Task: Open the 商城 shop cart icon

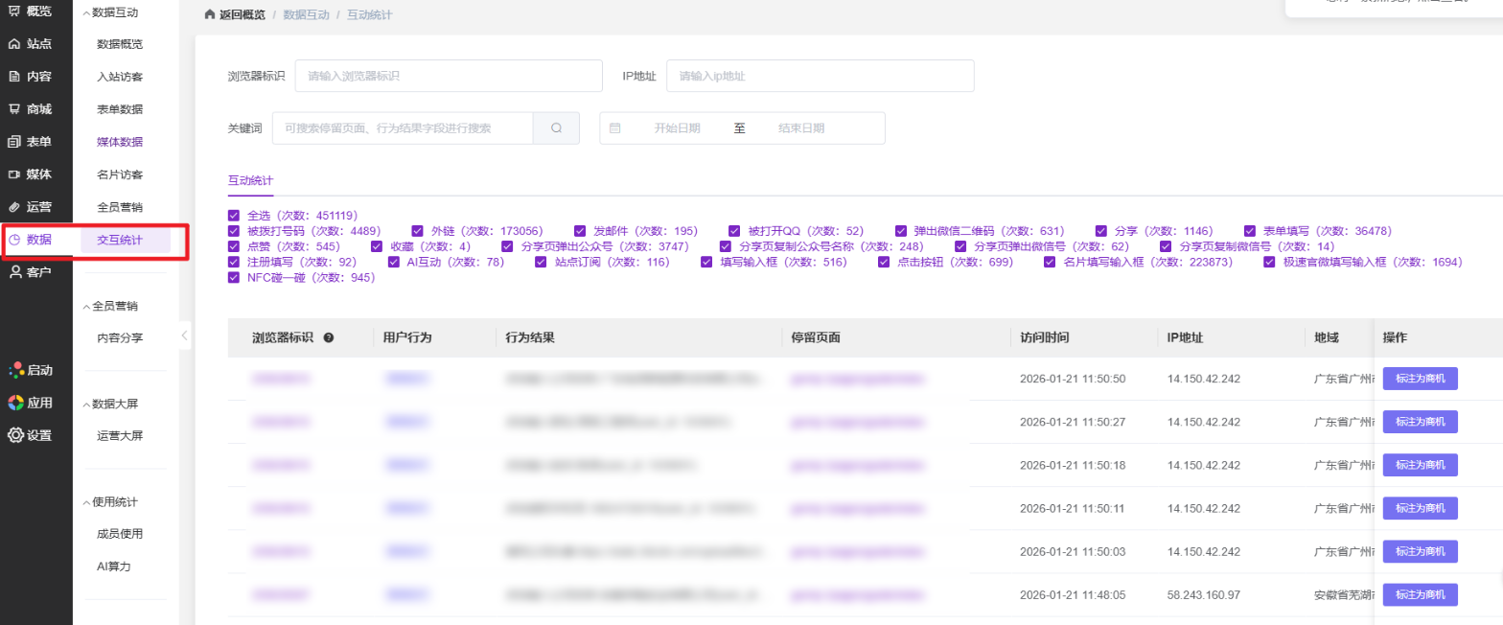Action: [x=14, y=109]
